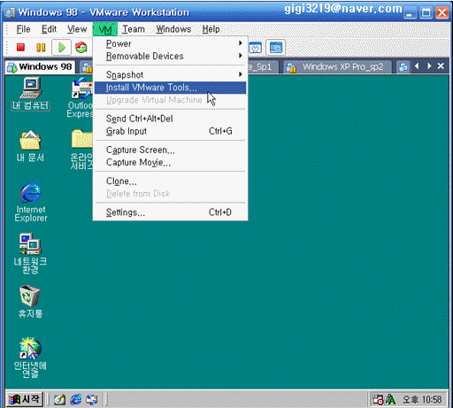Click the 시작 Start button

[x=25, y=399]
